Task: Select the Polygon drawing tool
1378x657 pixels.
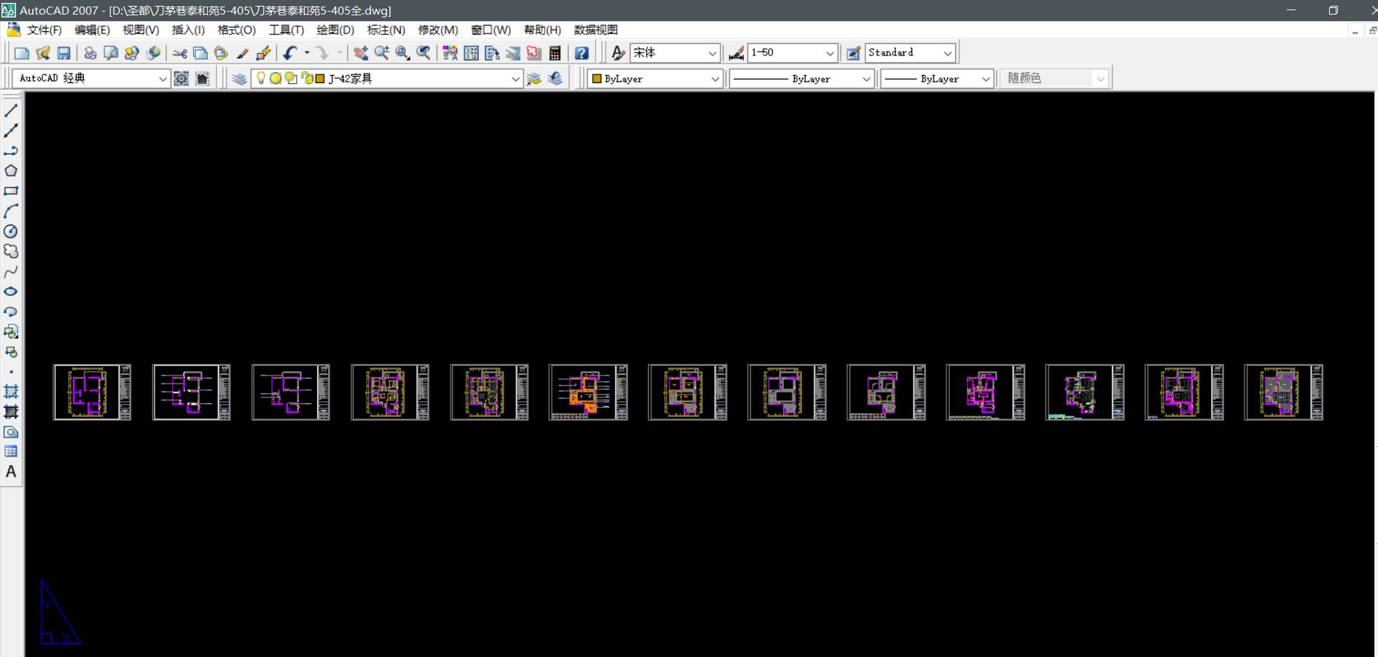Action: point(11,171)
